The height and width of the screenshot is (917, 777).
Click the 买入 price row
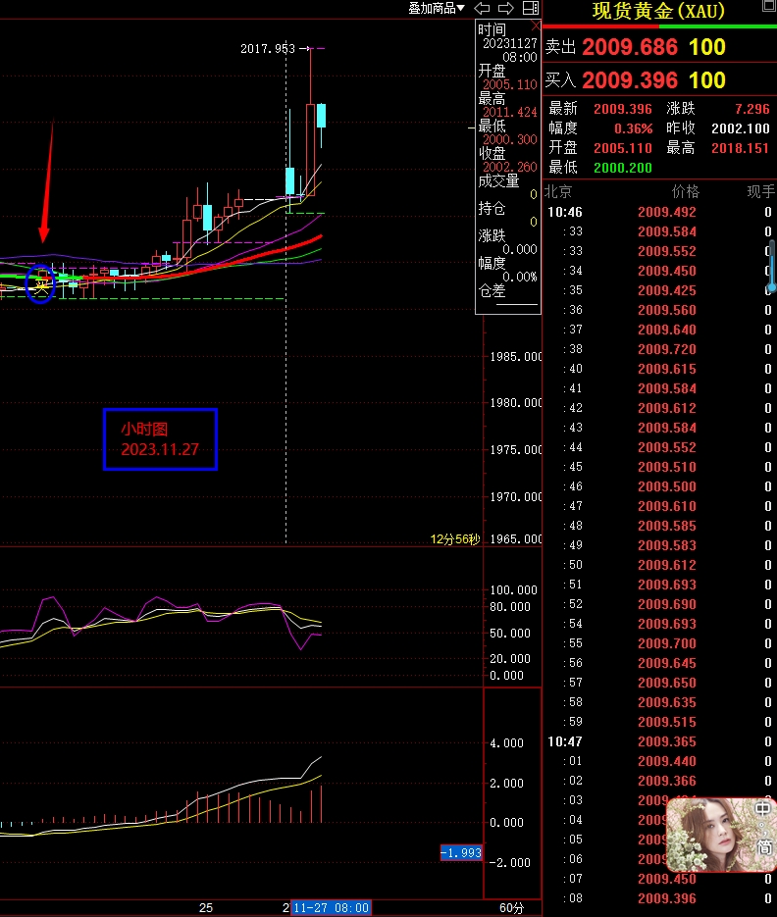pos(659,80)
